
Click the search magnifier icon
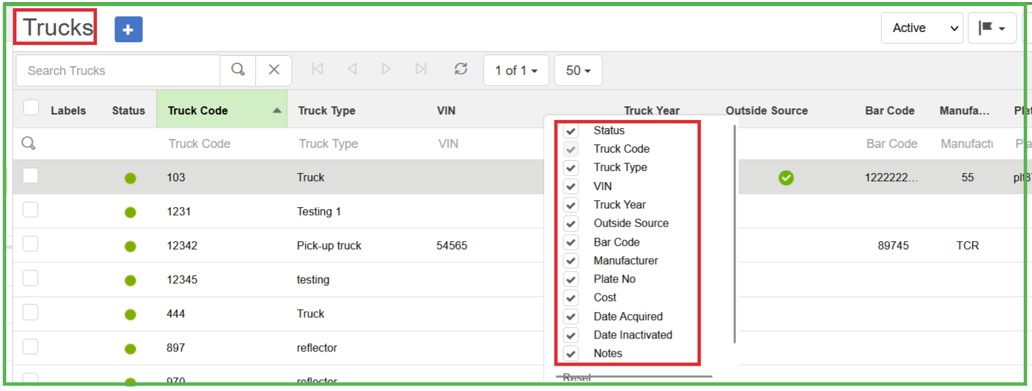coord(237,70)
